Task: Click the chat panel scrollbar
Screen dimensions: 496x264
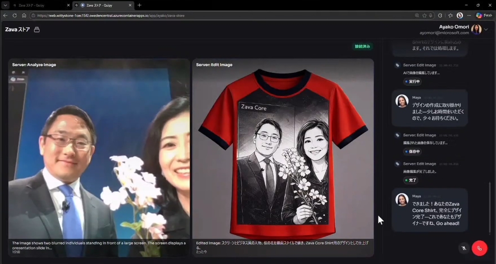Action: pos(489,207)
